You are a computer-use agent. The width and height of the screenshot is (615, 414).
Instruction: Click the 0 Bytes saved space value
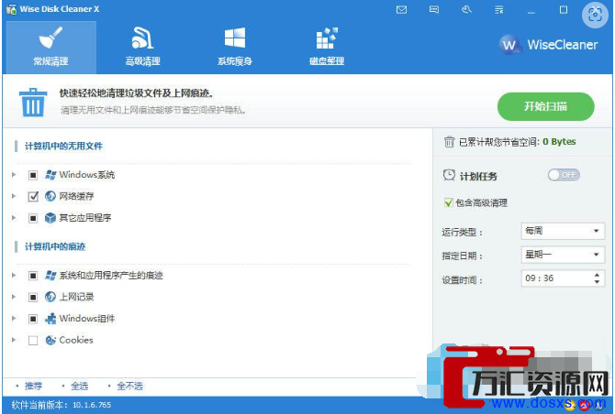click(559, 141)
